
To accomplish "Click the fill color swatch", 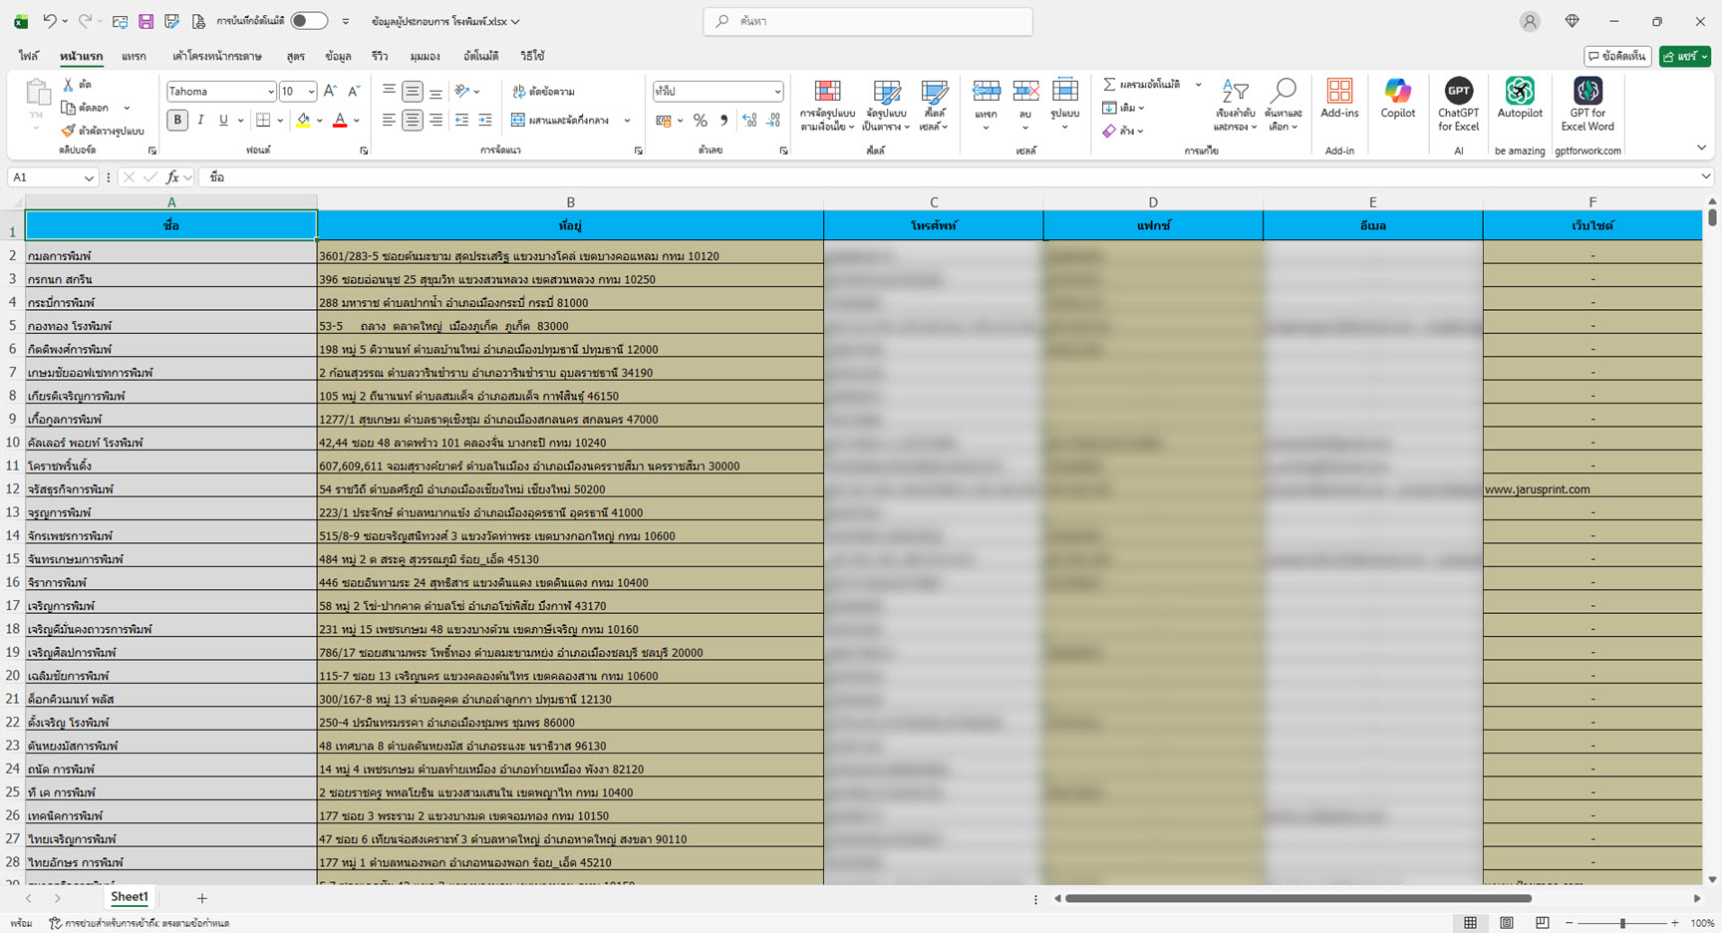I will click(303, 121).
